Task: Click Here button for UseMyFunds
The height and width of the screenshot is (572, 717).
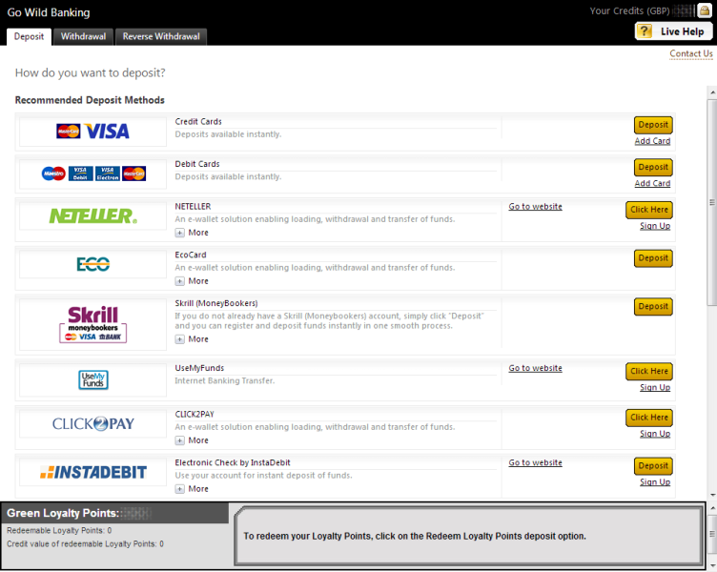Action: click(649, 371)
